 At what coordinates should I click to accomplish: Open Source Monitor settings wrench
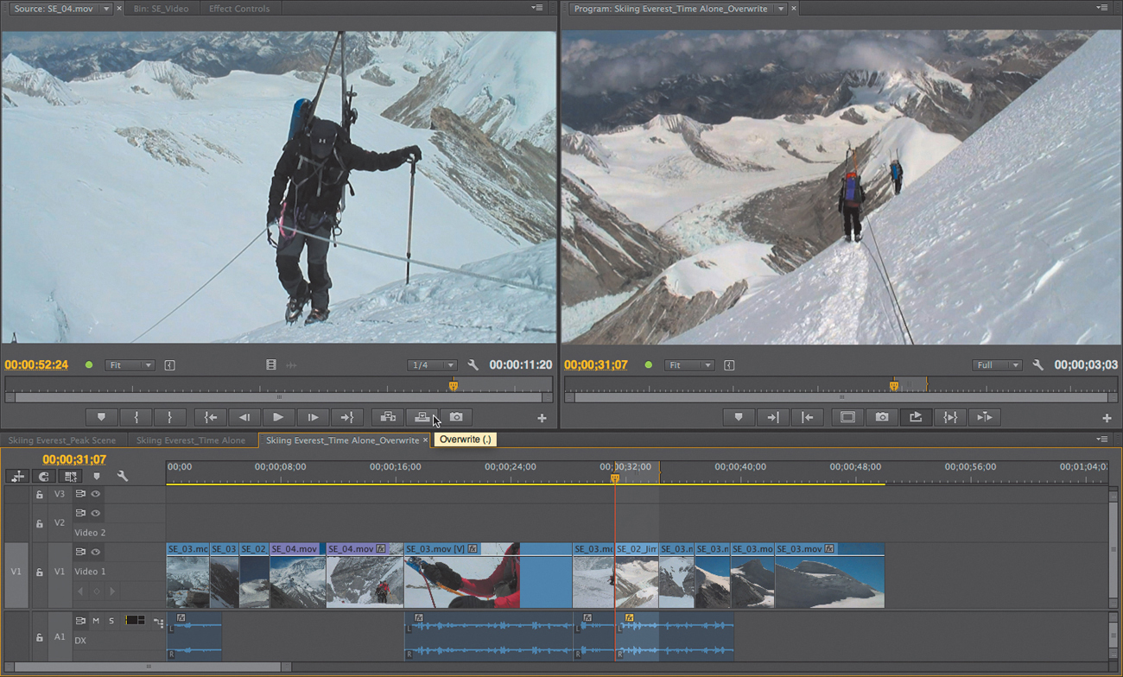473,365
